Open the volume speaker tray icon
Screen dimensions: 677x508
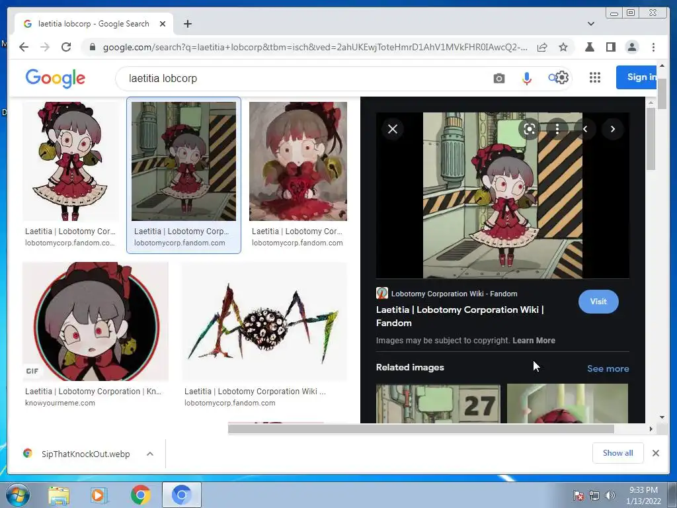tap(610, 495)
